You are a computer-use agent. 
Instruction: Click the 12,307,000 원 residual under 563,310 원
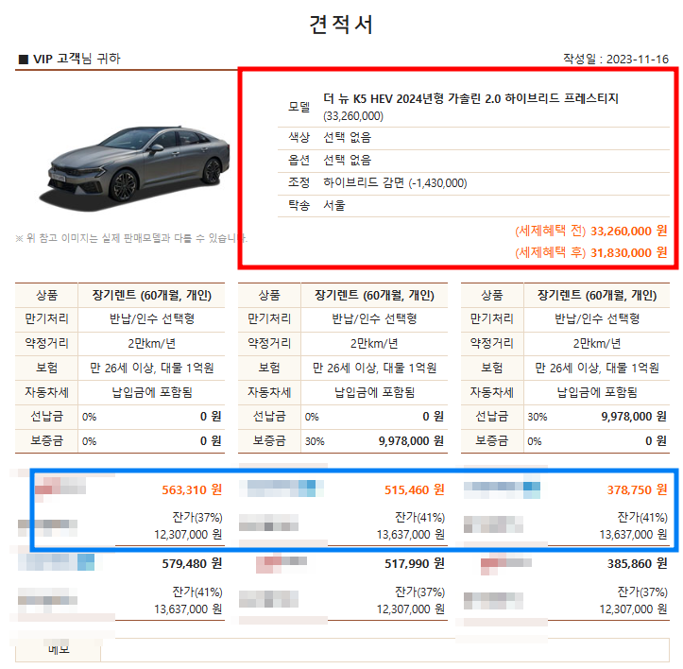(188, 535)
